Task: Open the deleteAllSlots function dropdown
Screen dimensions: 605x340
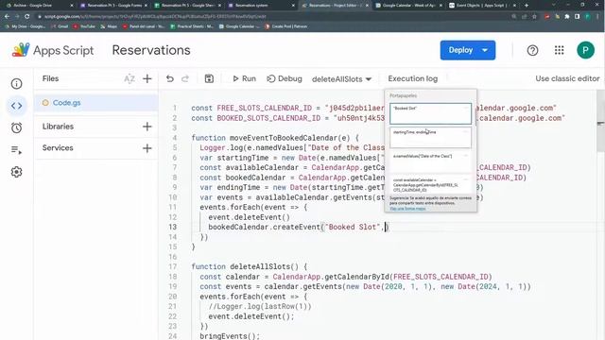Action: 341,79
